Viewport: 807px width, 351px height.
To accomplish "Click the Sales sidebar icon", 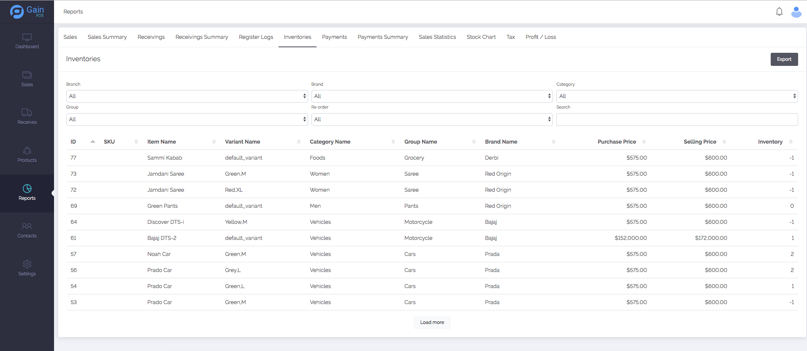I will tap(27, 75).
